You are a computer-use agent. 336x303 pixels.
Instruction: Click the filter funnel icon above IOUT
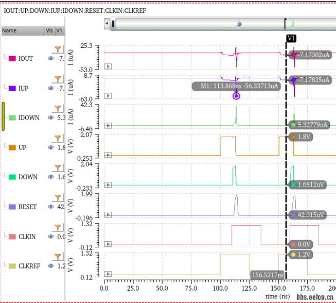pos(58,48)
